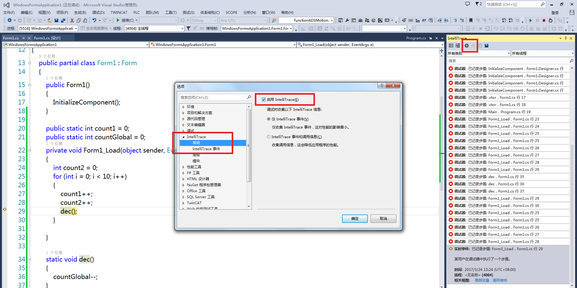Save current file with single disk icon
This screenshot has height=288, width=577.
point(56,21)
